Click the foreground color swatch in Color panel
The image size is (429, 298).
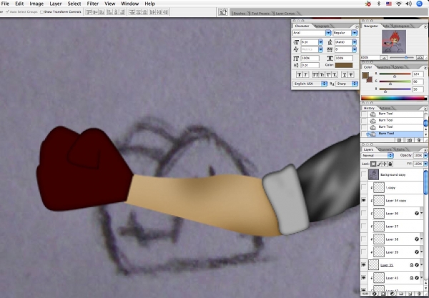pyautogui.click(x=365, y=75)
